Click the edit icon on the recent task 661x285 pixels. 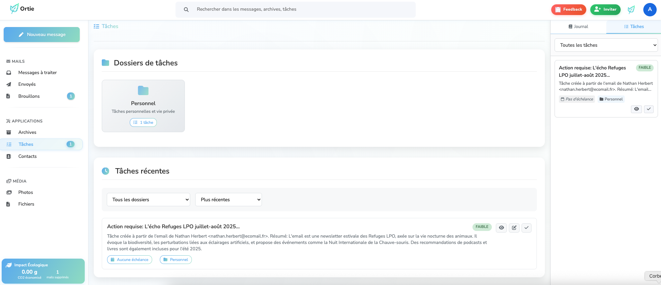click(x=514, y=228)
